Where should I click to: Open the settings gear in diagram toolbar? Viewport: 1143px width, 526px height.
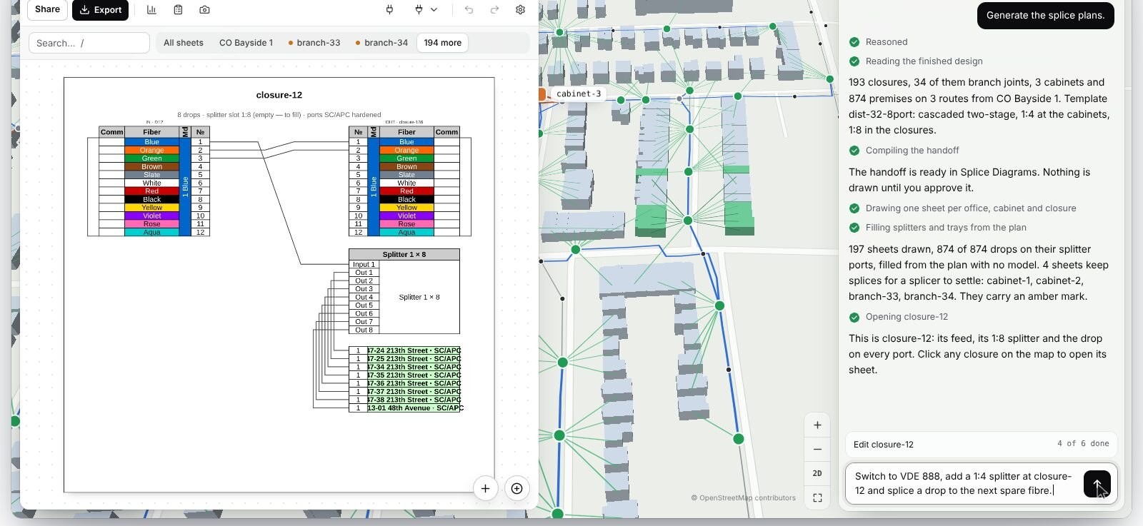tap(520, 10)
